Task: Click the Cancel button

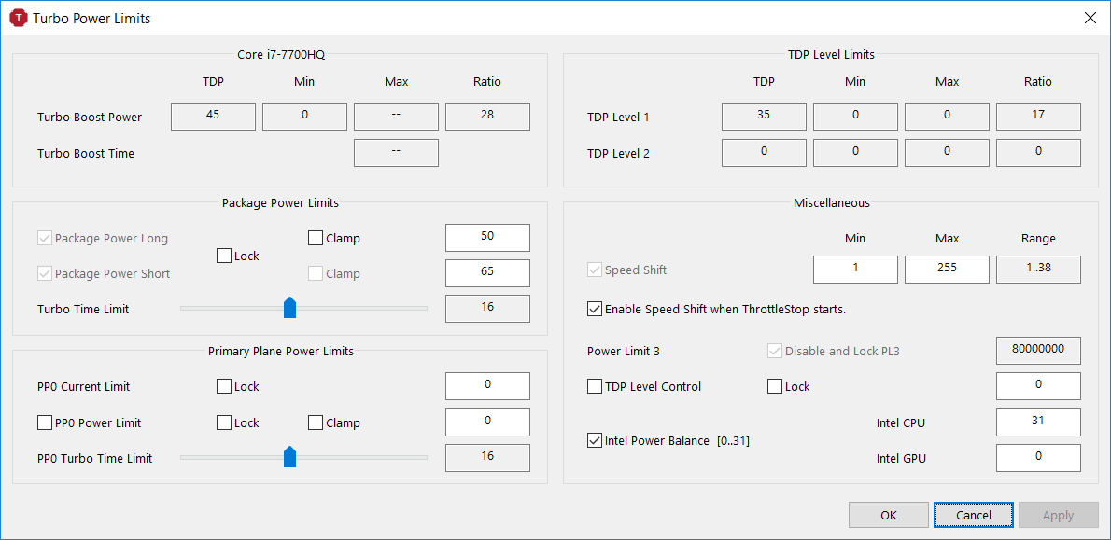Action: coord(974,515)
